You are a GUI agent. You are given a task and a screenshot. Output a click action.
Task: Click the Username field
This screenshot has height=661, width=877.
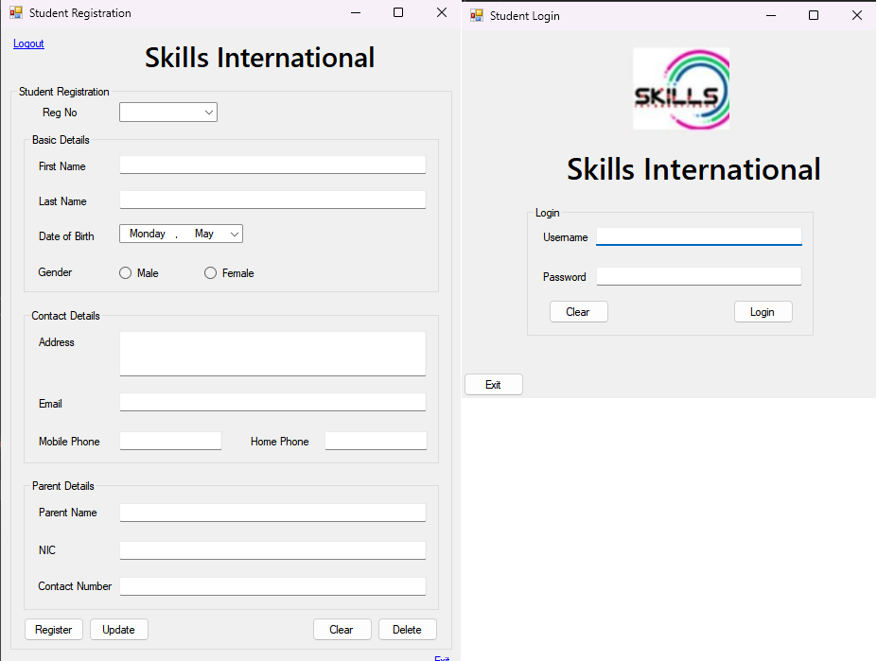[x=698, y=236]
